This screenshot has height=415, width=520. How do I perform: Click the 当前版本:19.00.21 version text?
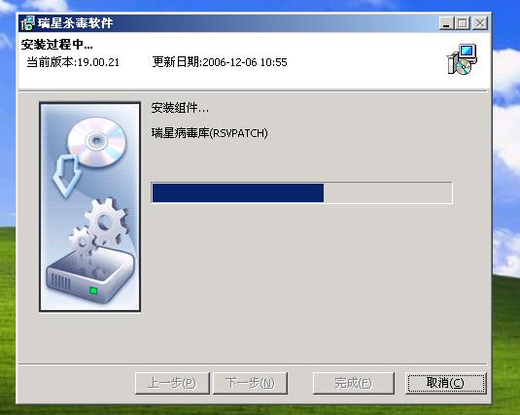pyautogui.click(x=73, y=62)
